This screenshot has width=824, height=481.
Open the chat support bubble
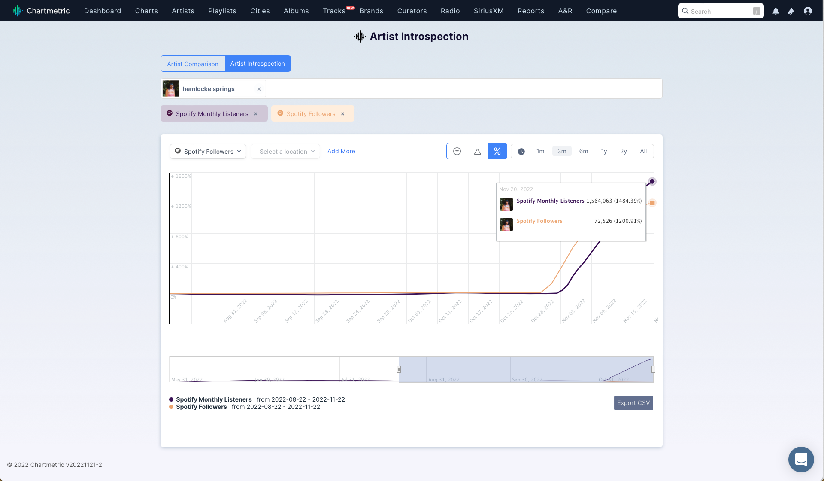[x=801, y=459]
